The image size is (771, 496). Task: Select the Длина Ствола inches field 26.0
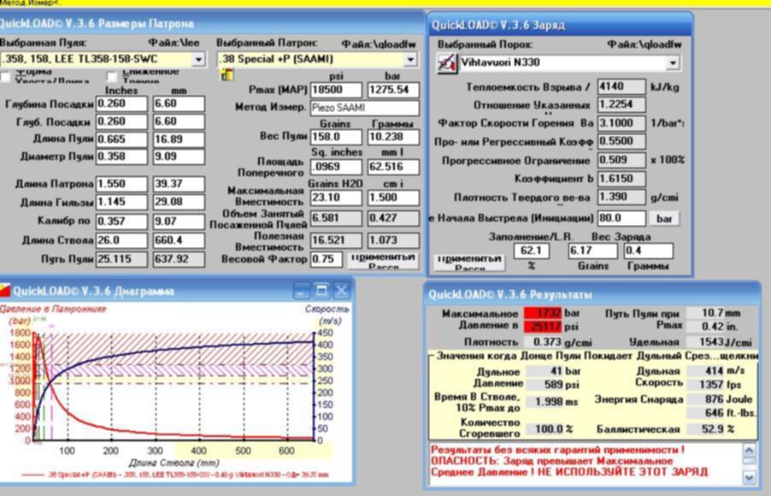(121, 240)
